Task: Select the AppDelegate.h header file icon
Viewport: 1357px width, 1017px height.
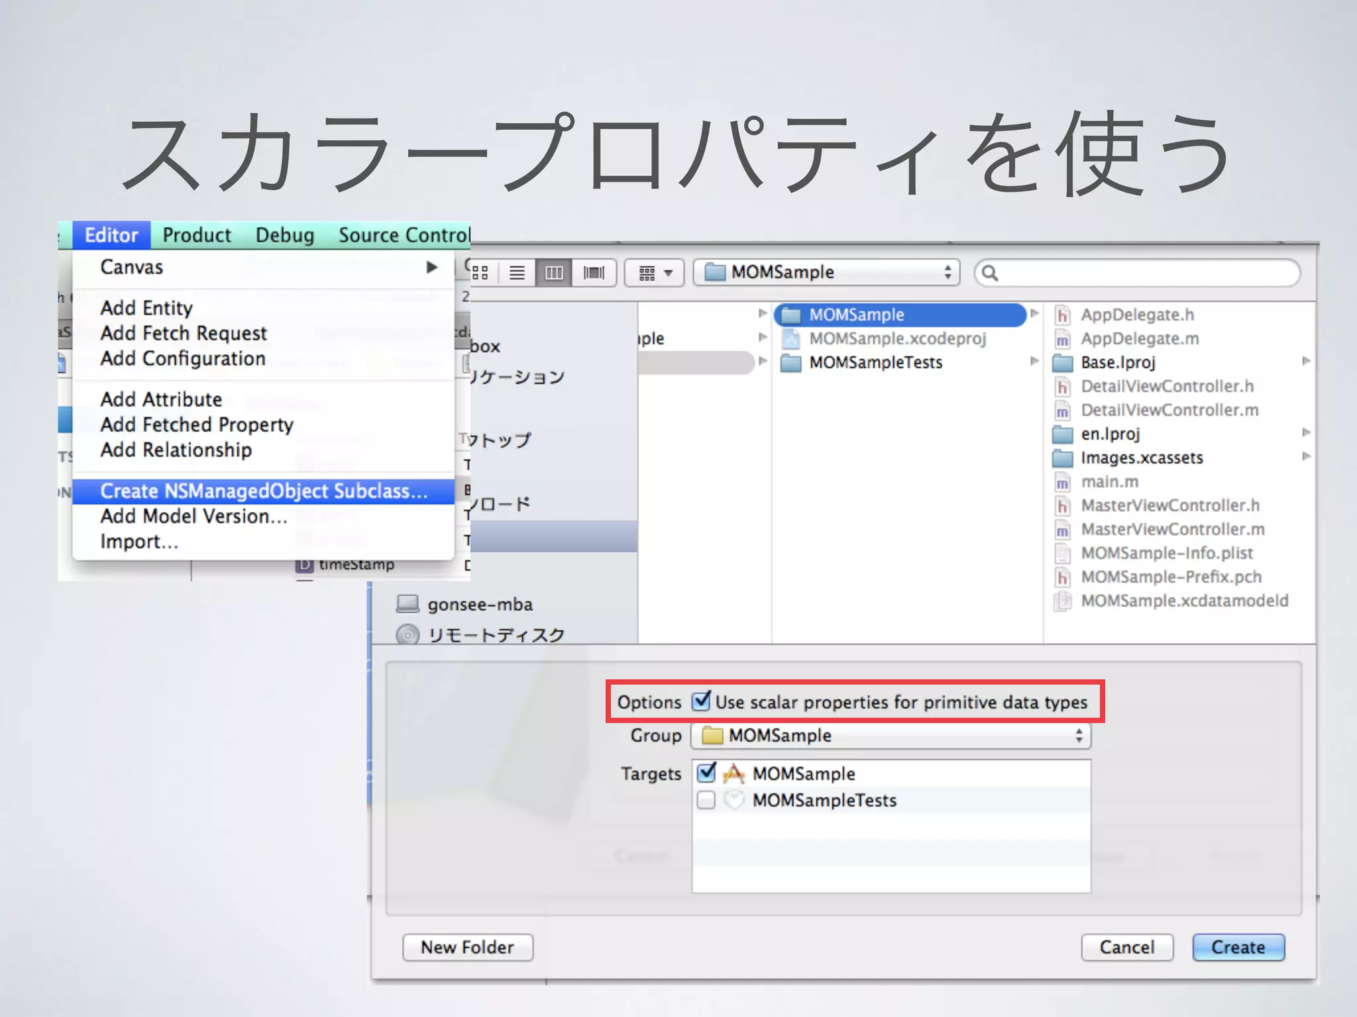Action: (x=1063, y=315)
